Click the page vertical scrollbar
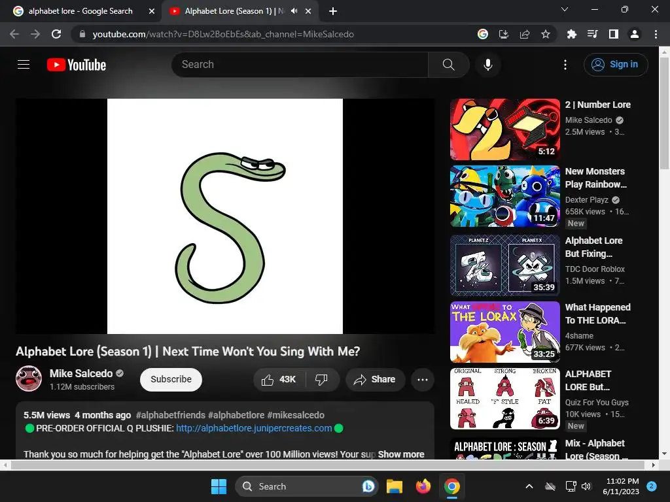Viewport: 670px width, 502px height. coord(664,114)
